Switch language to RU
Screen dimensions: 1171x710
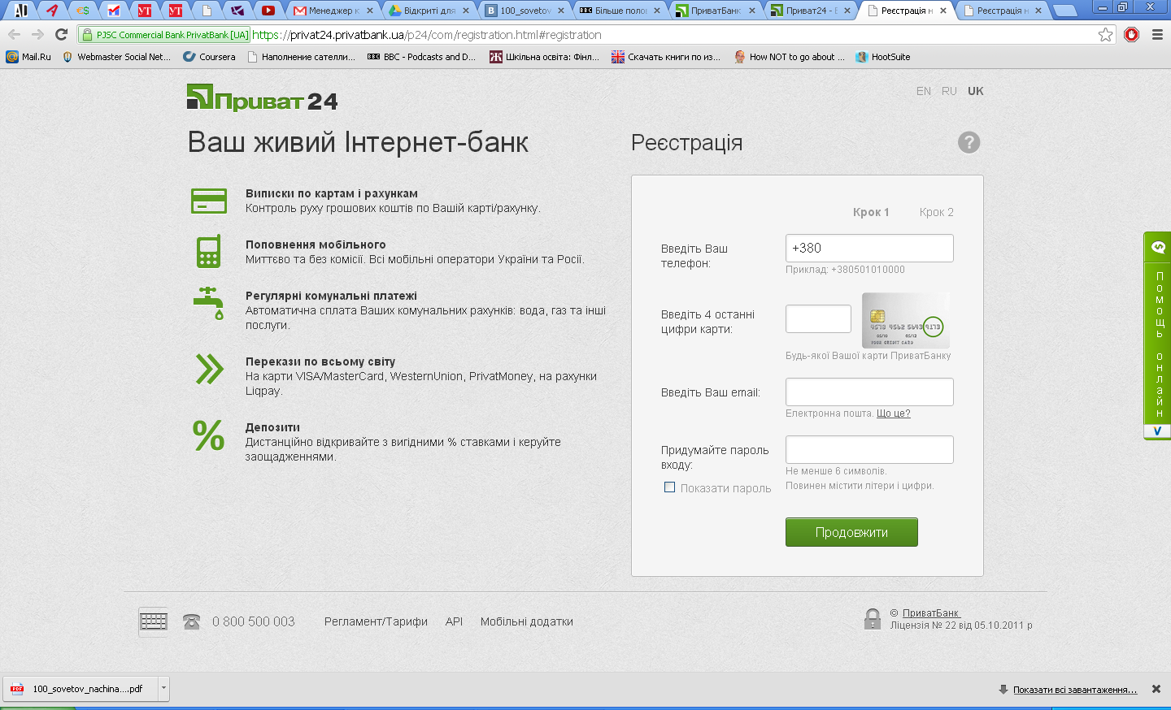(949, 91)
